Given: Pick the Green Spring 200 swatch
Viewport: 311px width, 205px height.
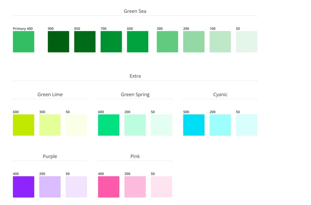Looking at the screenshot, I should (135, 125).
